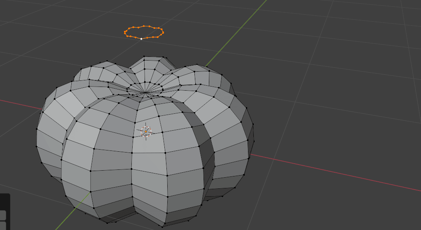The image size is (421, 230).
Task: Click the lowest toolbar button at bottom-left edge
Action: pos(2,226)
